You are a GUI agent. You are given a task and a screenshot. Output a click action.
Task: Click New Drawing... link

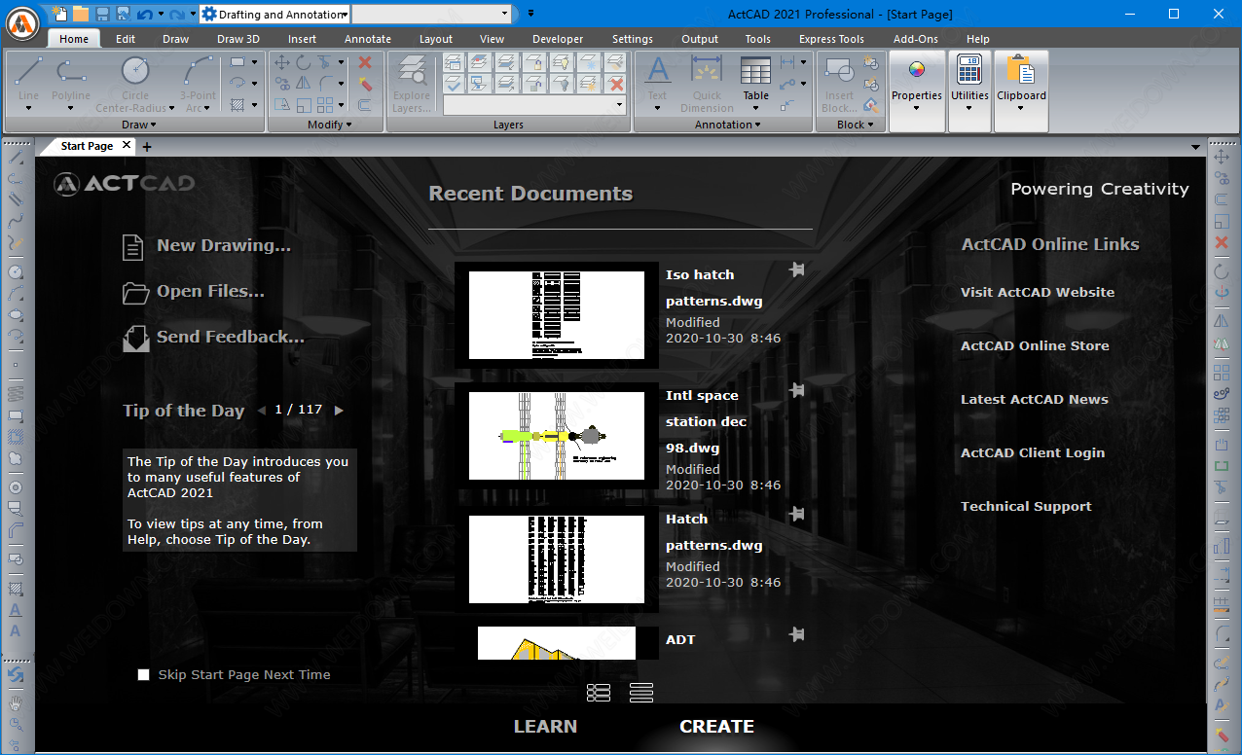224,246
